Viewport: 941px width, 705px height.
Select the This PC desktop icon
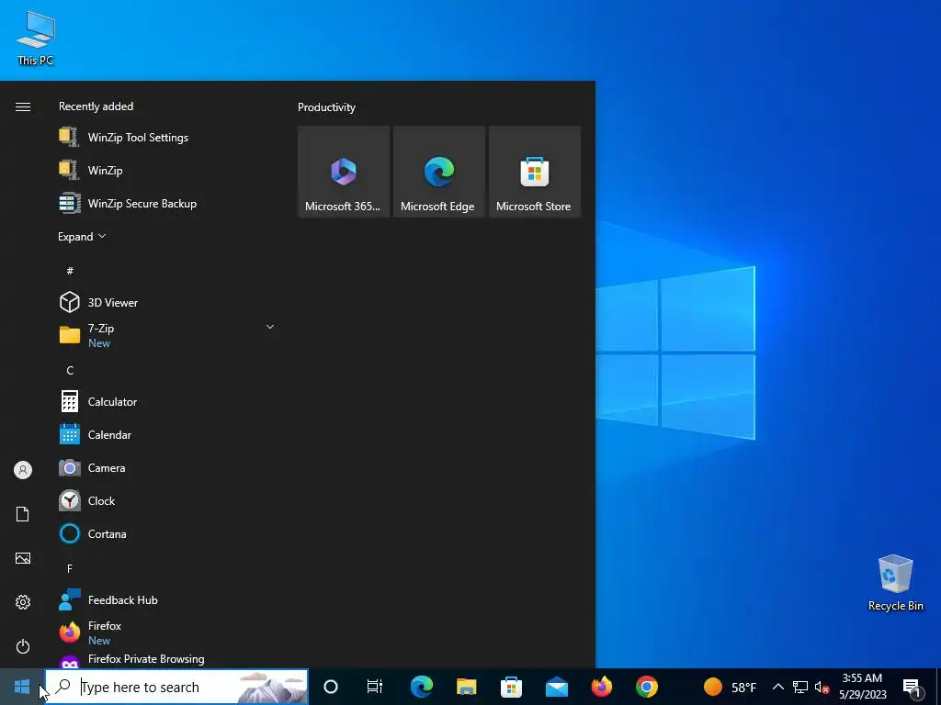[x=36, y=38]
